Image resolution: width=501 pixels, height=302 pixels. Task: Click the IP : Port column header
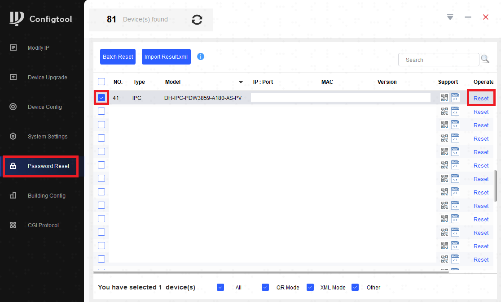click(x=263, y=82)
